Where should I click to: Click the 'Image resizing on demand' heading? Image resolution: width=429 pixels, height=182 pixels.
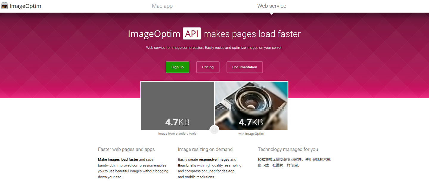coord(205,150)
